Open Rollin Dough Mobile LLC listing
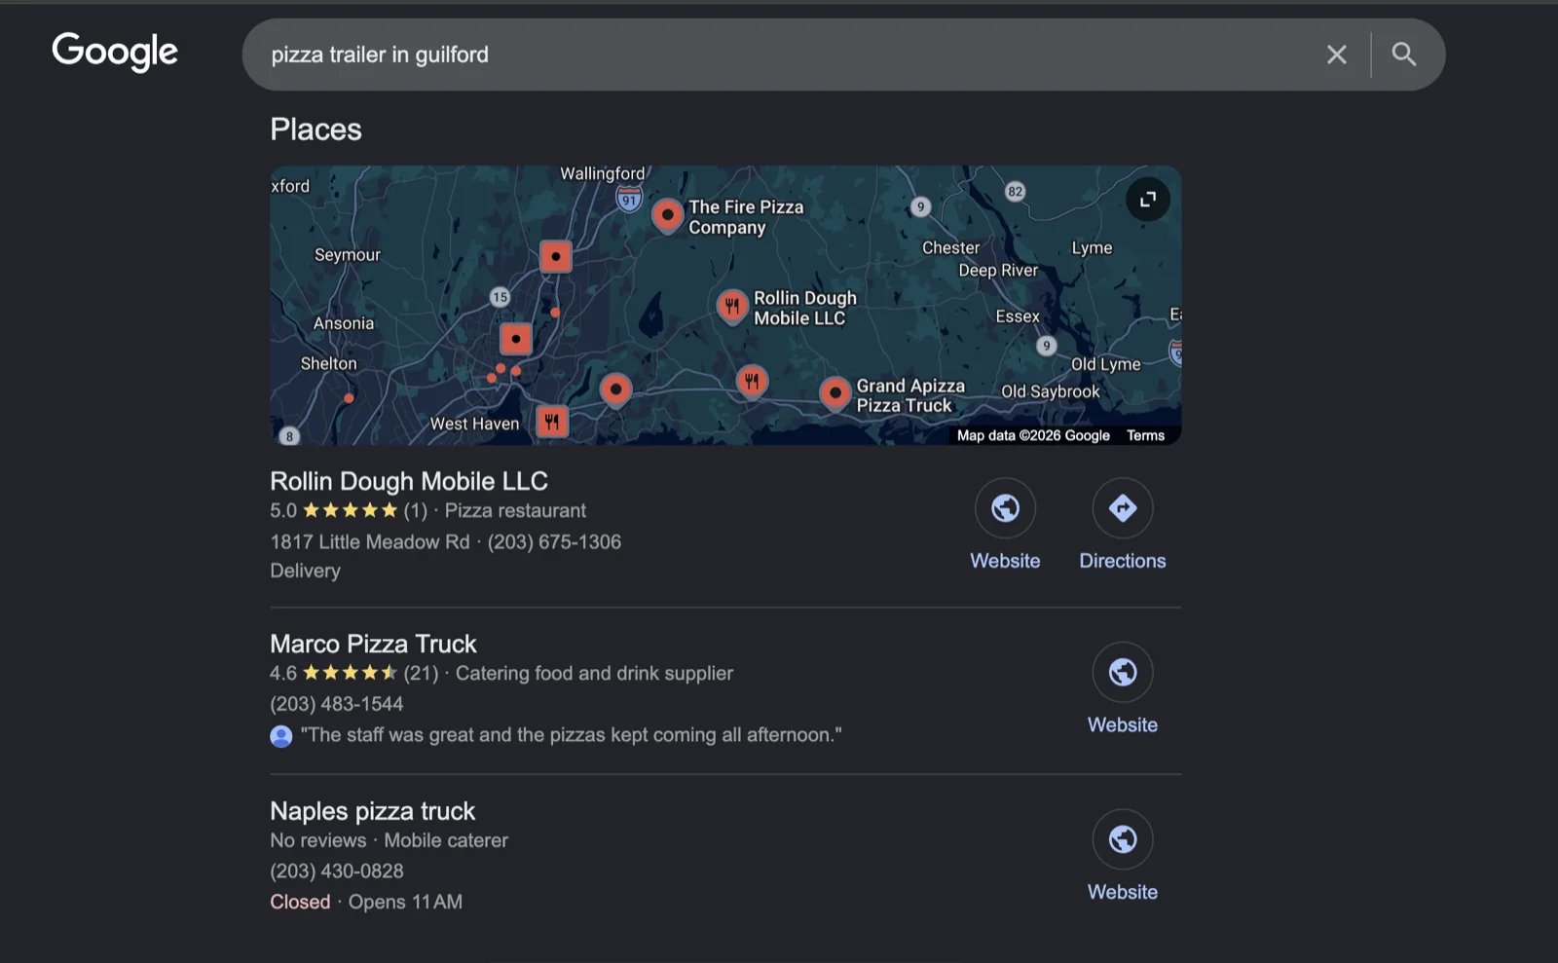The height and width of the screenshot is (963, 1558). point(409,481)
